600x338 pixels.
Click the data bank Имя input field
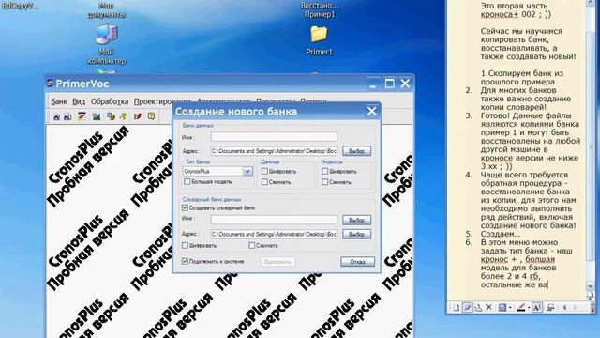(274, 137)
